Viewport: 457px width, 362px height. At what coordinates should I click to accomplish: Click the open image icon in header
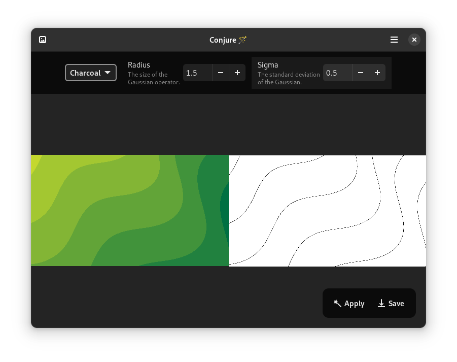click(43, 40)
